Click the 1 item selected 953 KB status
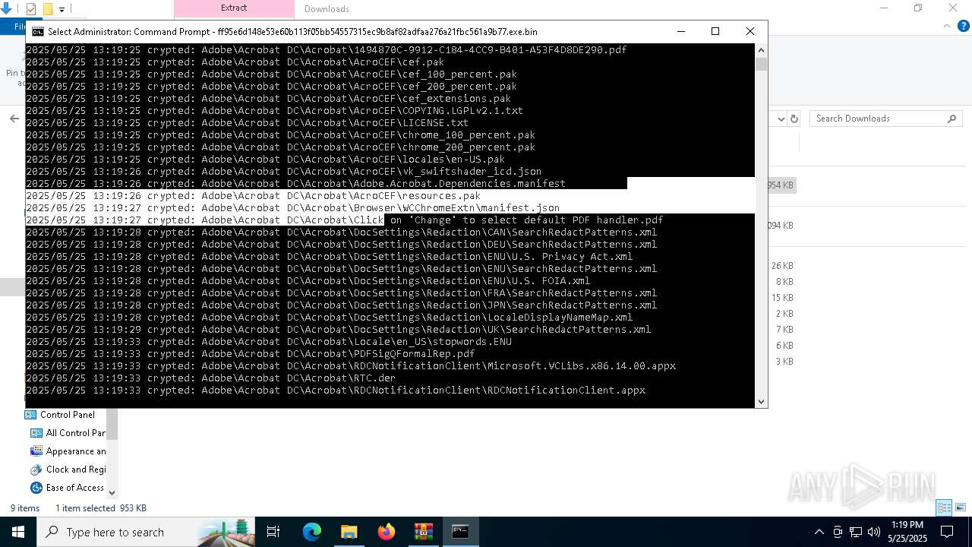 (101, 508)
